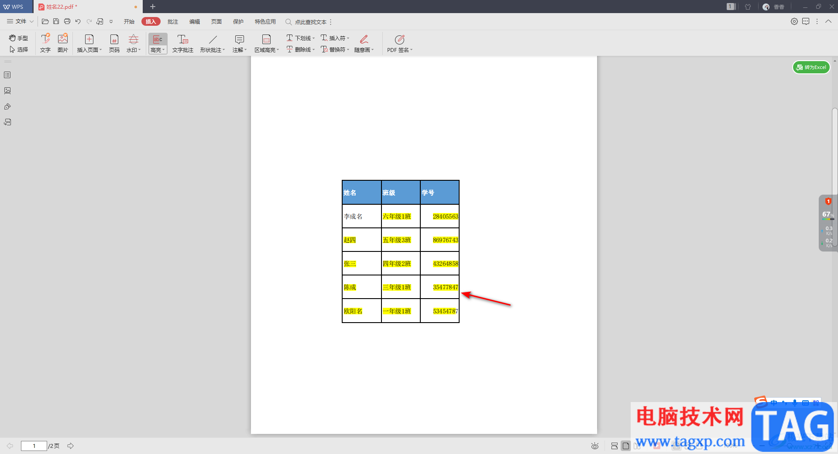838x454 pixels.
Task: Go to the next page arrow
Action: 70,446
